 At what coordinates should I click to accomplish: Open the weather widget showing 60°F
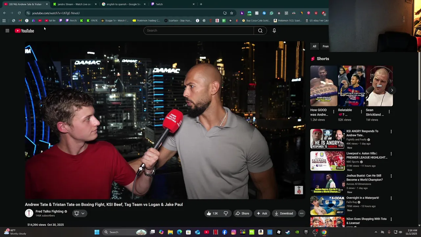coord(14,232)
